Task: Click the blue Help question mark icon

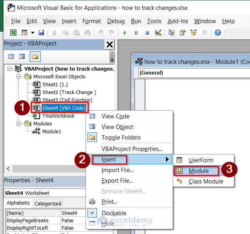Action: 218,33
